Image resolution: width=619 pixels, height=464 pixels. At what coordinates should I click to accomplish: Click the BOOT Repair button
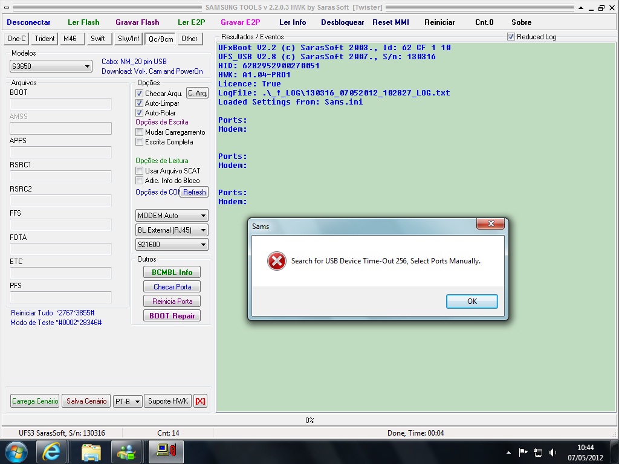172,316
